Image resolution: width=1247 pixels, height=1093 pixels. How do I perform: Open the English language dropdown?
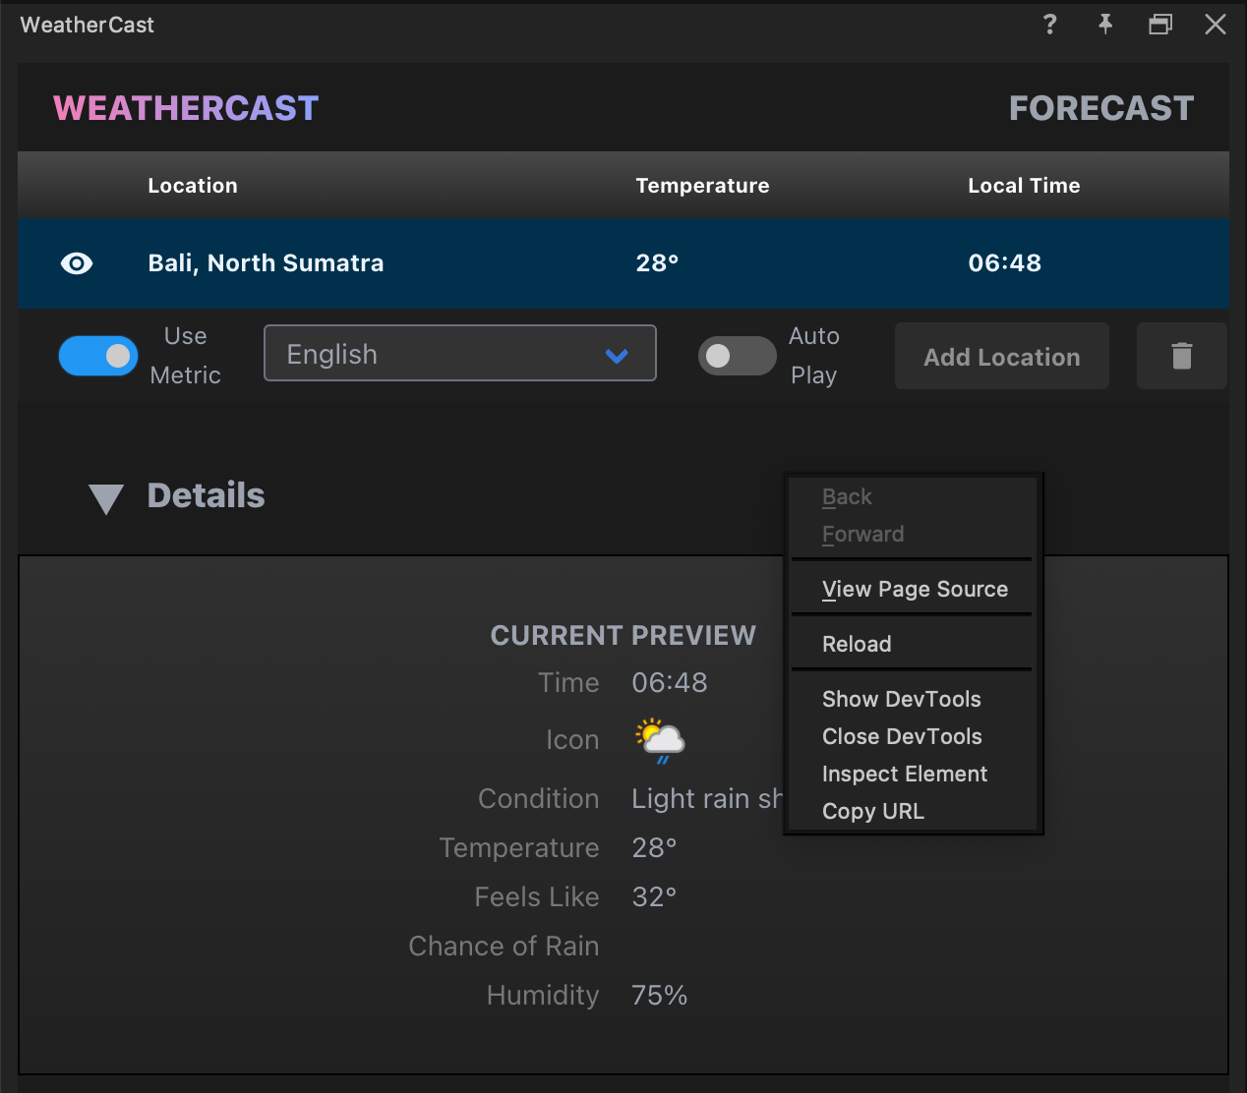[x=459, y=354]
